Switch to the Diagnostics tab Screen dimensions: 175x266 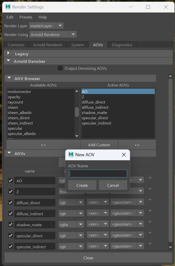tap(122, 45)
